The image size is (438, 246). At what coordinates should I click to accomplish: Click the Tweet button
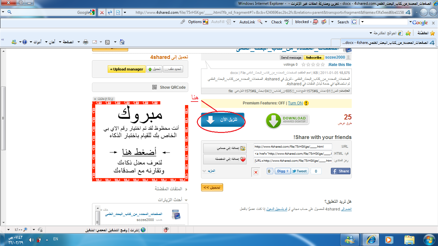coord(299,171)
